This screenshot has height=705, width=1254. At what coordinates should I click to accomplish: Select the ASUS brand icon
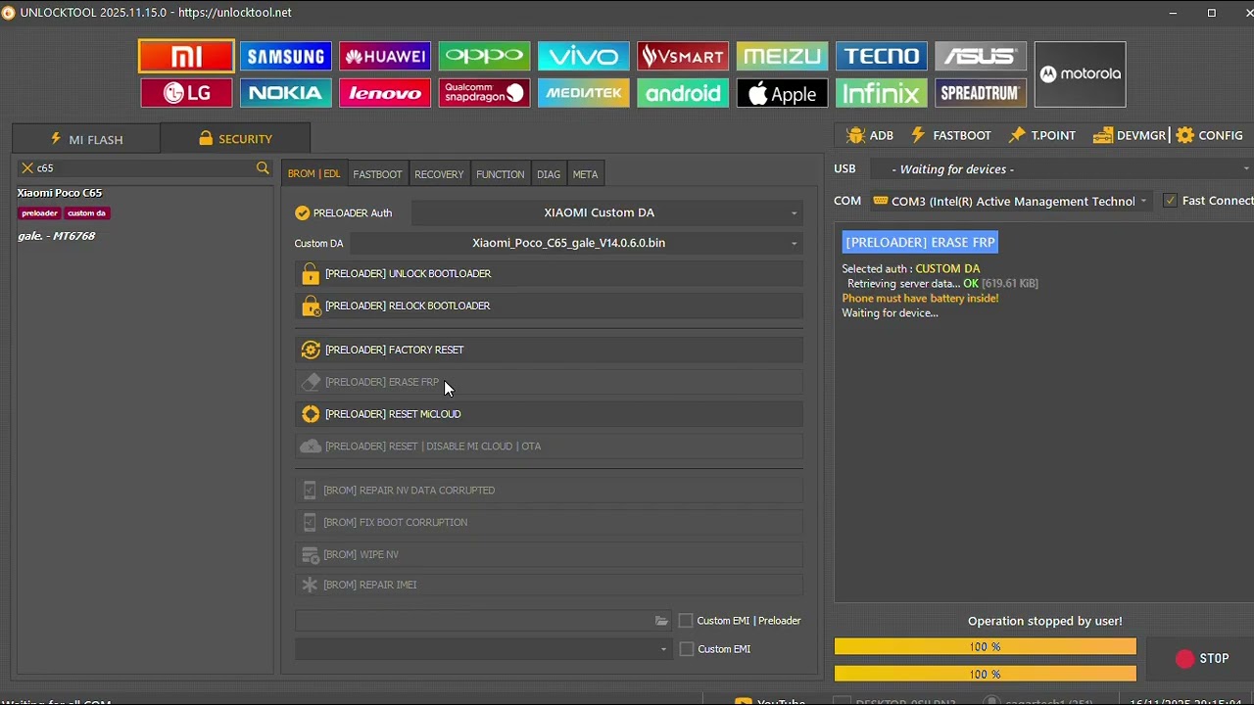tap(981, 56)
